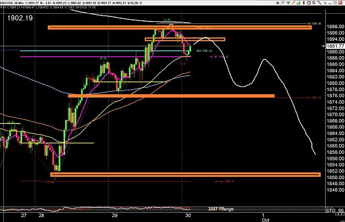Click the 1 Oct label on time axis
The image size is (345, 222).
pos(266,218)
